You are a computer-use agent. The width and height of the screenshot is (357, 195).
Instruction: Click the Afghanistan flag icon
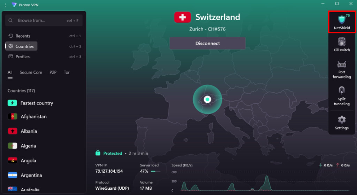[13, 117]
